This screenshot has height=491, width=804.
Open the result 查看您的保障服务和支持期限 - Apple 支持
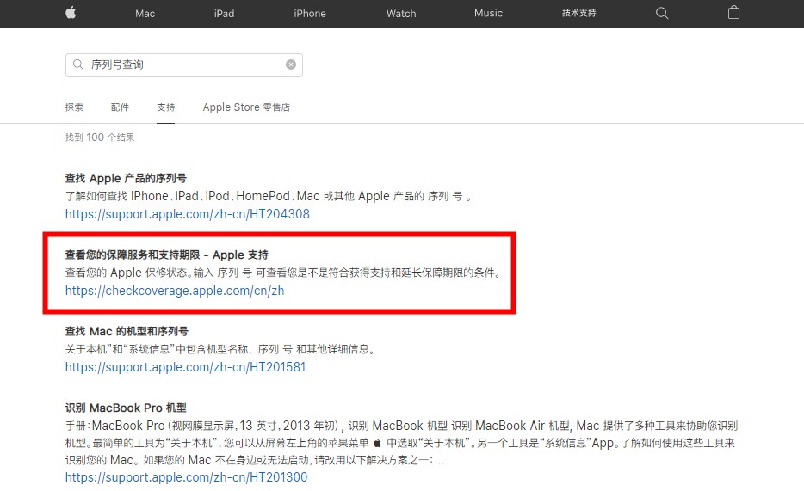[167, 255]
